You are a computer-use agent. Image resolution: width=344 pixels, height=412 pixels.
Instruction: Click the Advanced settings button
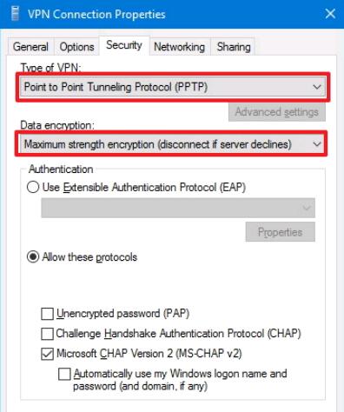pos(277,112)
